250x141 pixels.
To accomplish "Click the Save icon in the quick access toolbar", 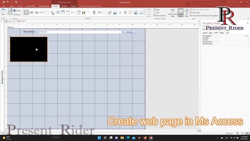I will (4, 2).
